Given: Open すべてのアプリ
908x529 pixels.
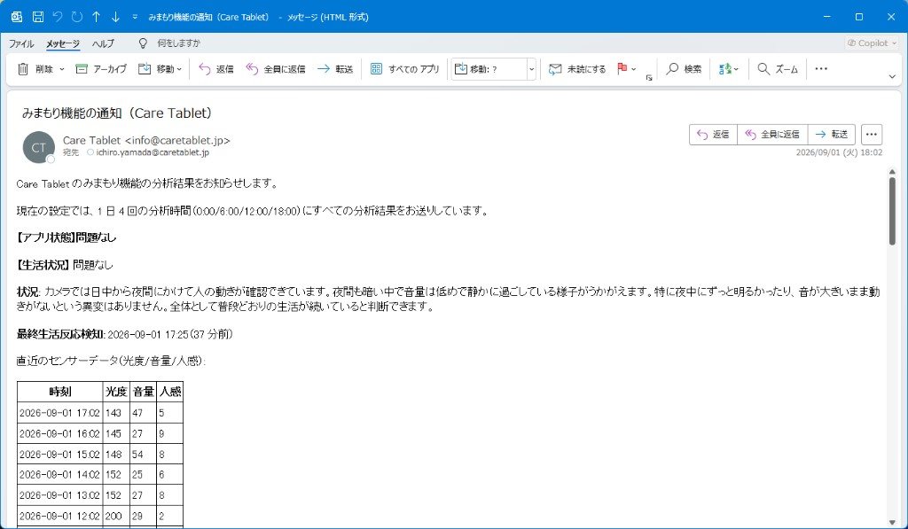Looking at the screenshot, I should click(x=404, y=69).
